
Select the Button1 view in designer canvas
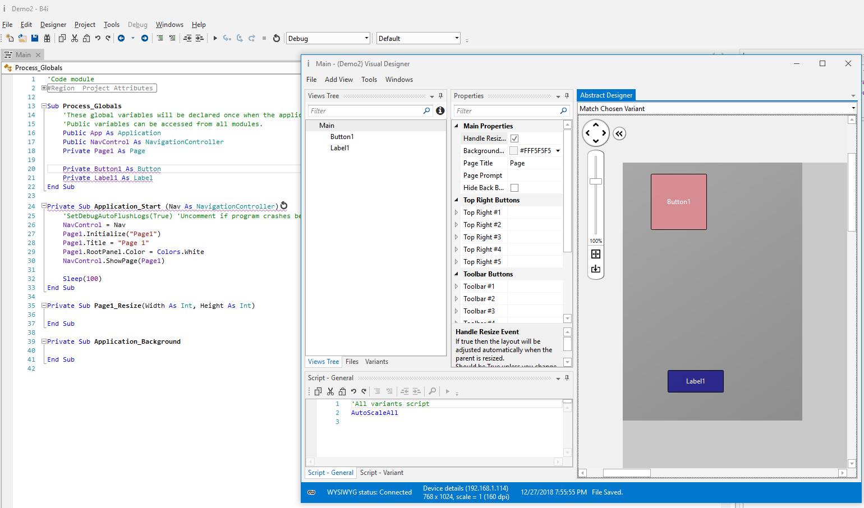tap(678, 202)
